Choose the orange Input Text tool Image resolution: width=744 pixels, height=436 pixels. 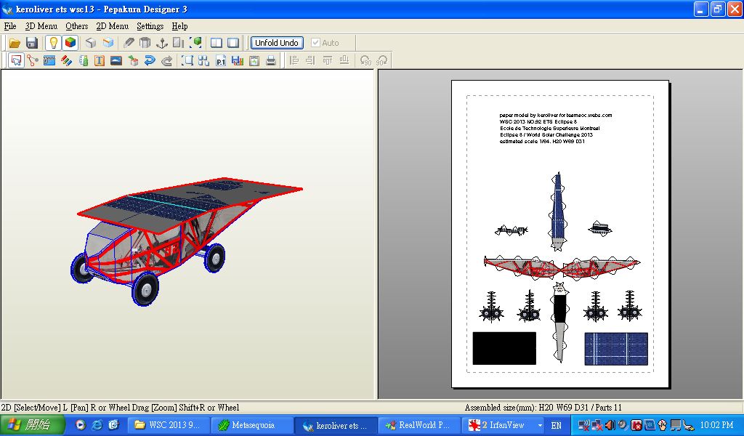click(100, 61)
